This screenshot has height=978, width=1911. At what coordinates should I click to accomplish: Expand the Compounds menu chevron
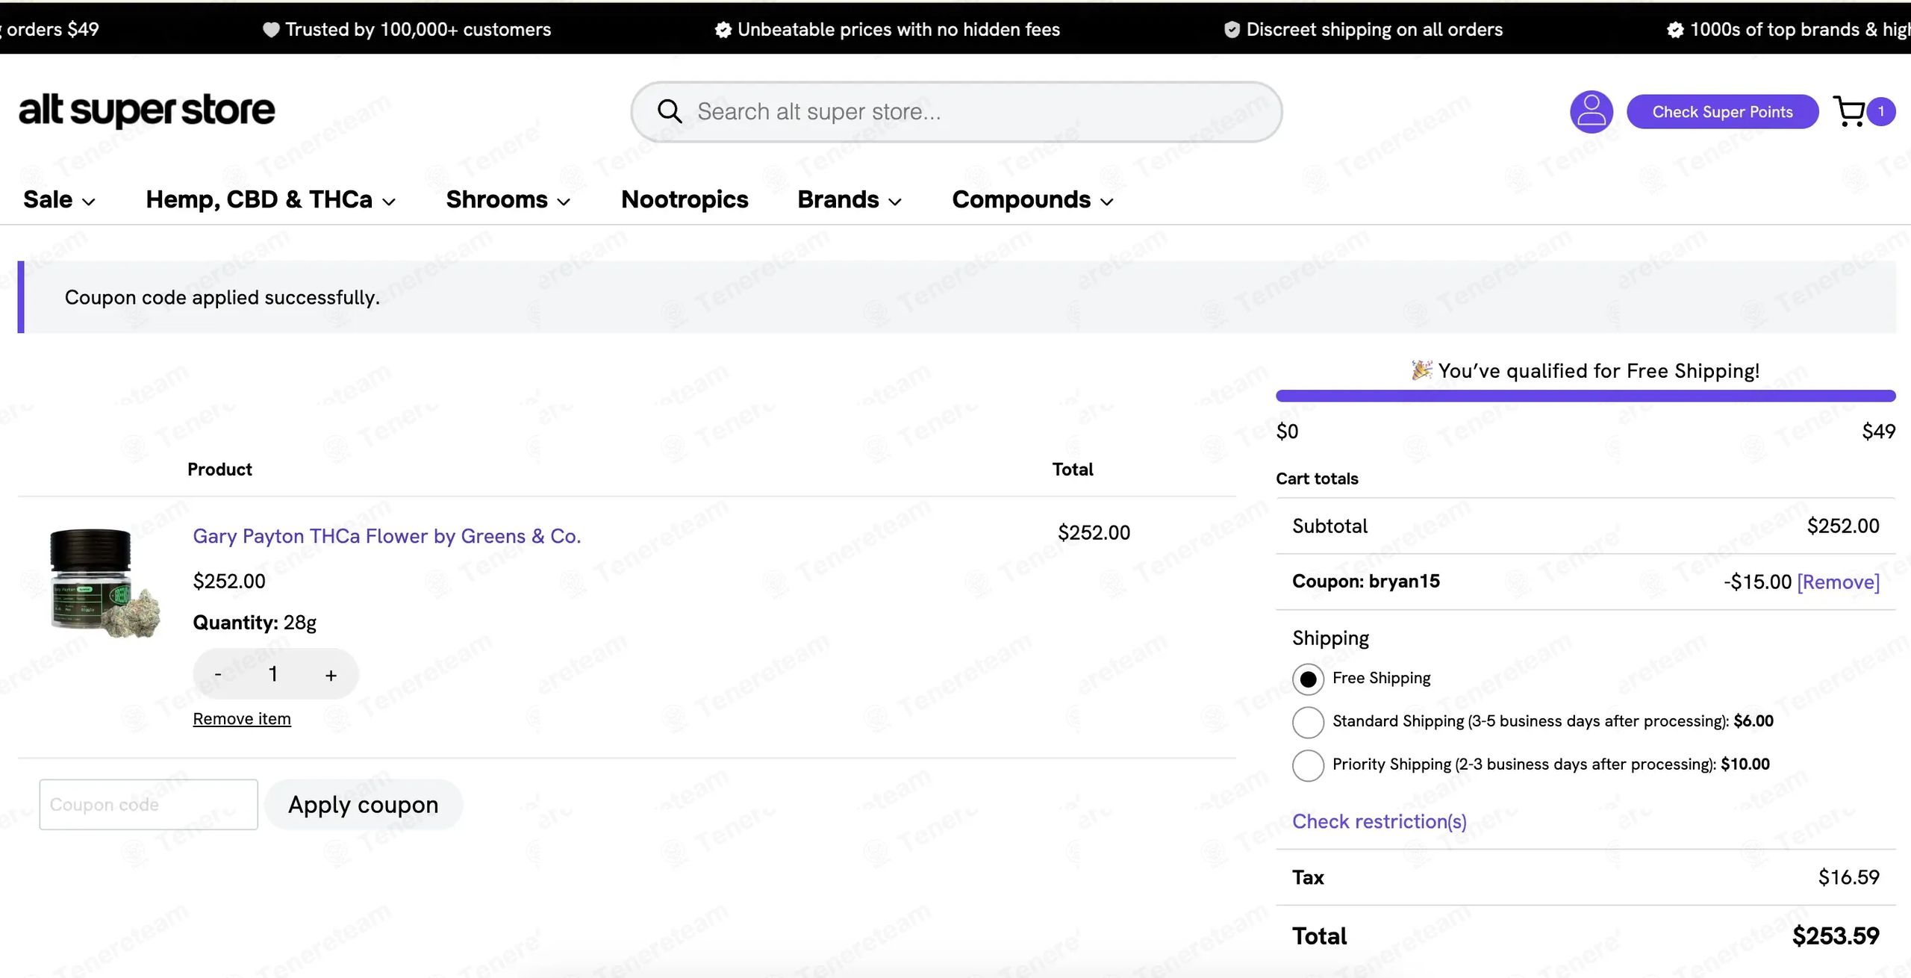1107,202
